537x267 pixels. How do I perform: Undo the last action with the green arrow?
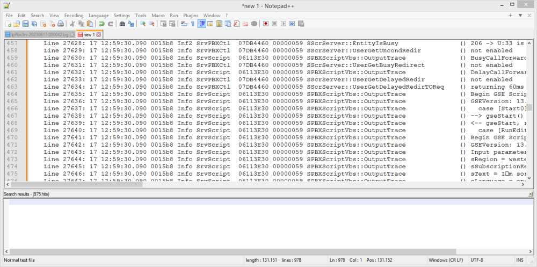(x=101, y=24)
